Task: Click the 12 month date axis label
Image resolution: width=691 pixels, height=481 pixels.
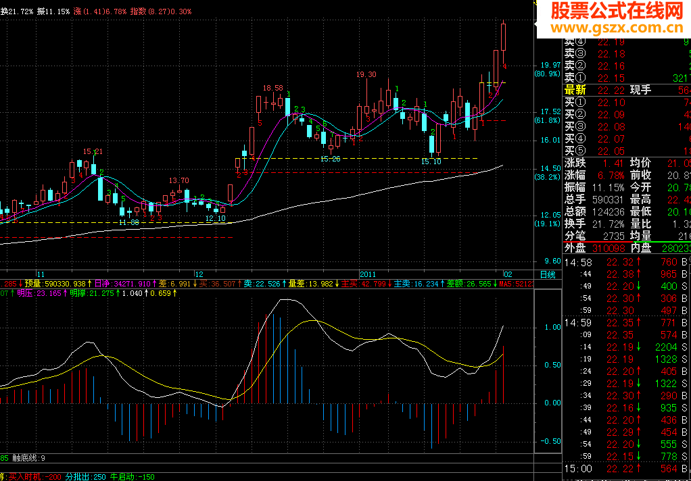Action: tap(199, 274)
